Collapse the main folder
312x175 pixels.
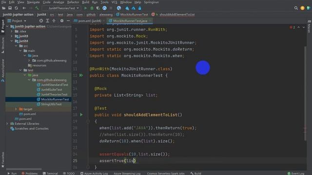pyautogui.click(x=20, y=51)
